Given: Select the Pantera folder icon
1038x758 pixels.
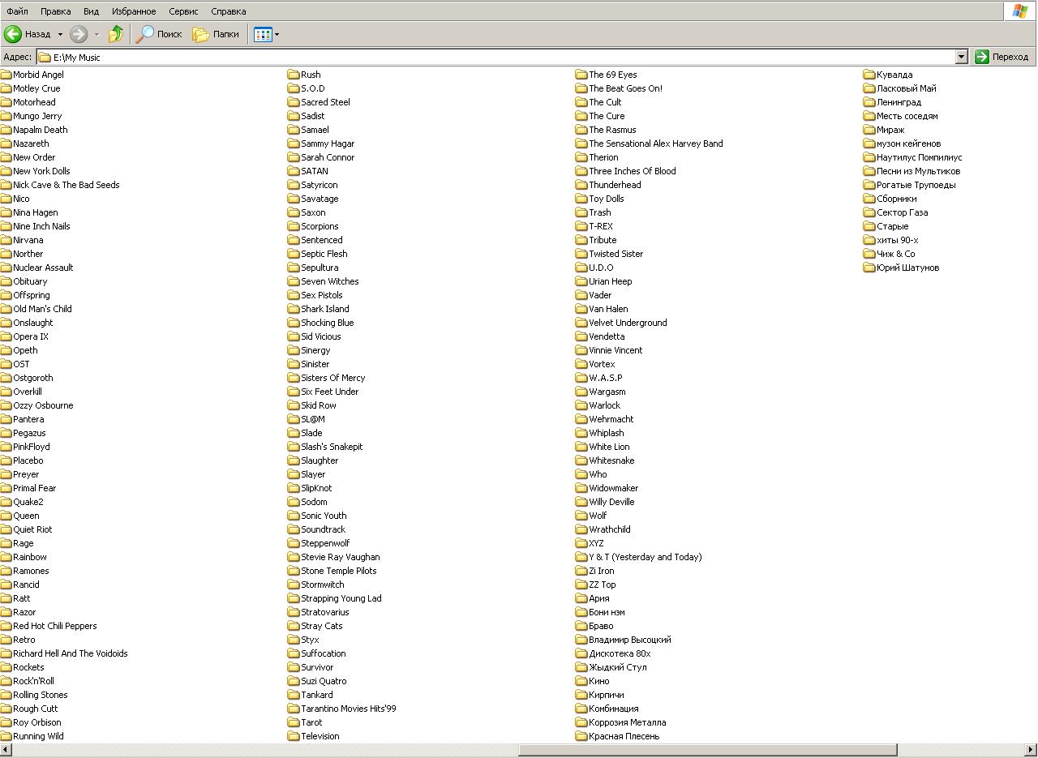Looking at the screenshot, I should (x=6, y=419).
